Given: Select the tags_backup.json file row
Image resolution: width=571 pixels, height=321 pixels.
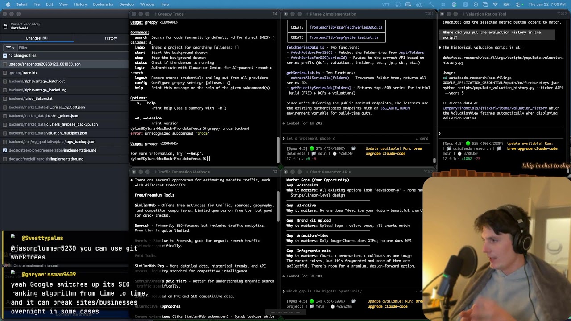Looking at the screenshot, I should [65, 142].
